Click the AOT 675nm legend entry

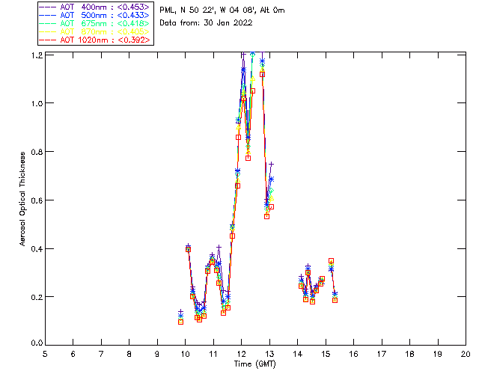pos(95,23)
